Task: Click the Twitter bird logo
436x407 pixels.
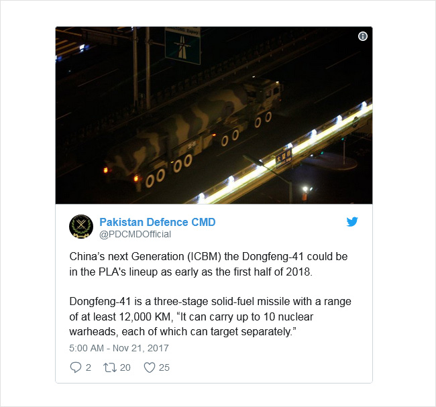Action: tap(352, 221)
